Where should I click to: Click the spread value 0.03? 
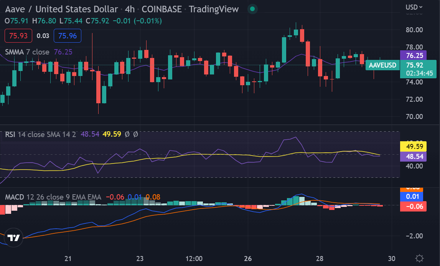coord(43,36)
